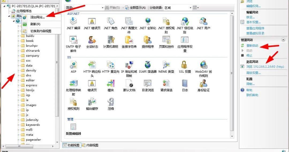Click the feature view vertical scrollbar down arrow
This screenshot has height=152, width=289.
click(232, 137)
